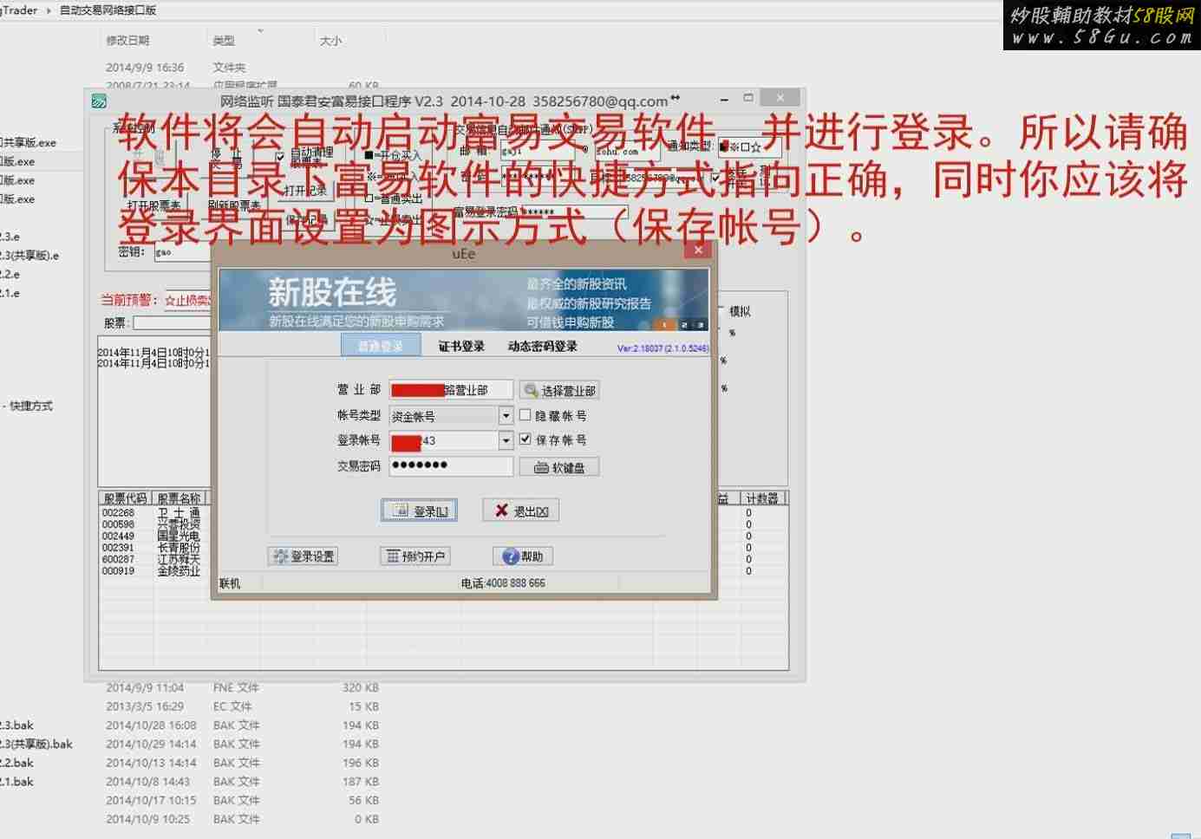Image resolution: width=1201 pixels, height=839 pixels.
Task: Click the 预约开户 button
Action: pos(415,556)
